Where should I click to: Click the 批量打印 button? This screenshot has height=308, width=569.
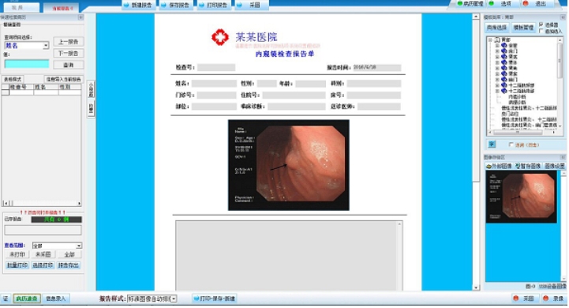point(17,265)
